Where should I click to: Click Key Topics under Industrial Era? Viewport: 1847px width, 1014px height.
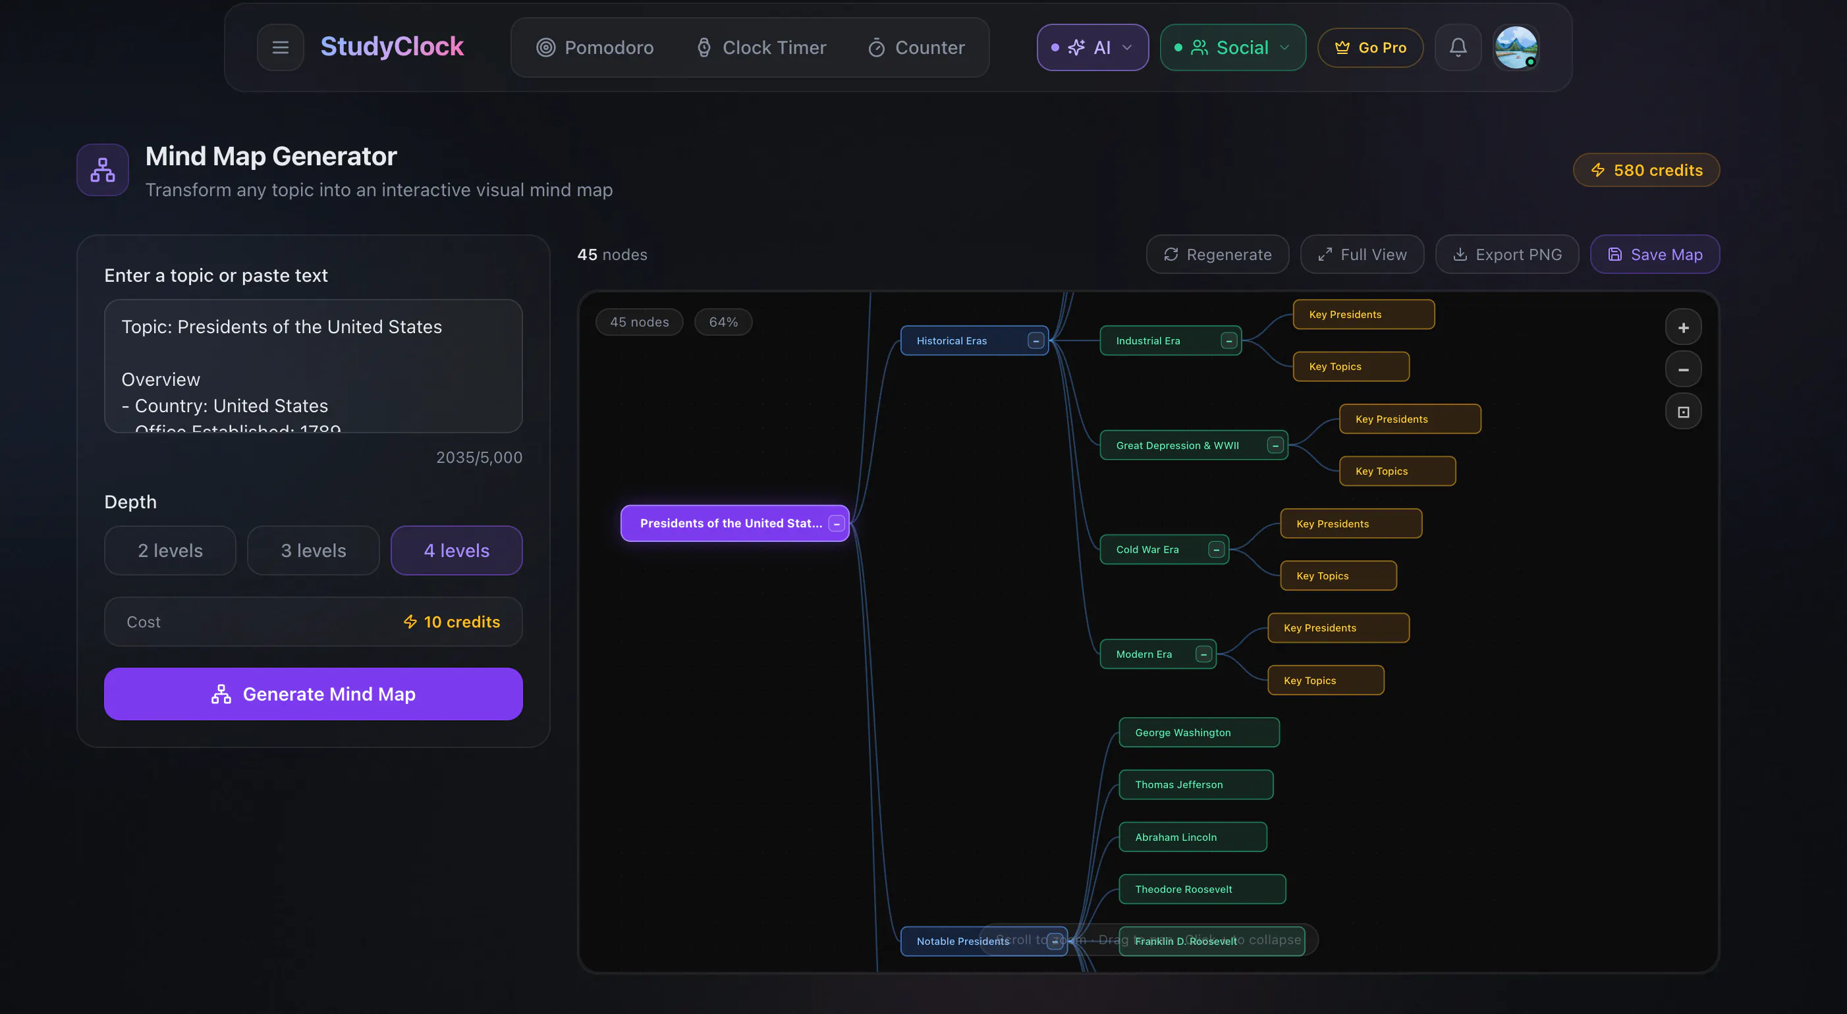(1351, 366)
